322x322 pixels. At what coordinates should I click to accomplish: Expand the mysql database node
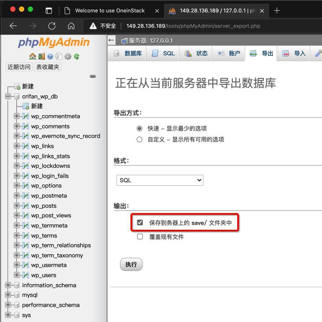click(8, 295)
